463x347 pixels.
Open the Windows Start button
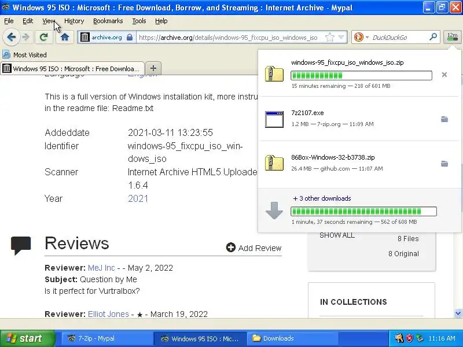click(x=27, y=338)
